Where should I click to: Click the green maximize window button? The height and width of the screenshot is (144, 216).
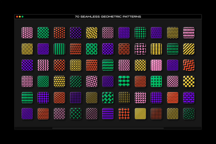coord(22,17)
